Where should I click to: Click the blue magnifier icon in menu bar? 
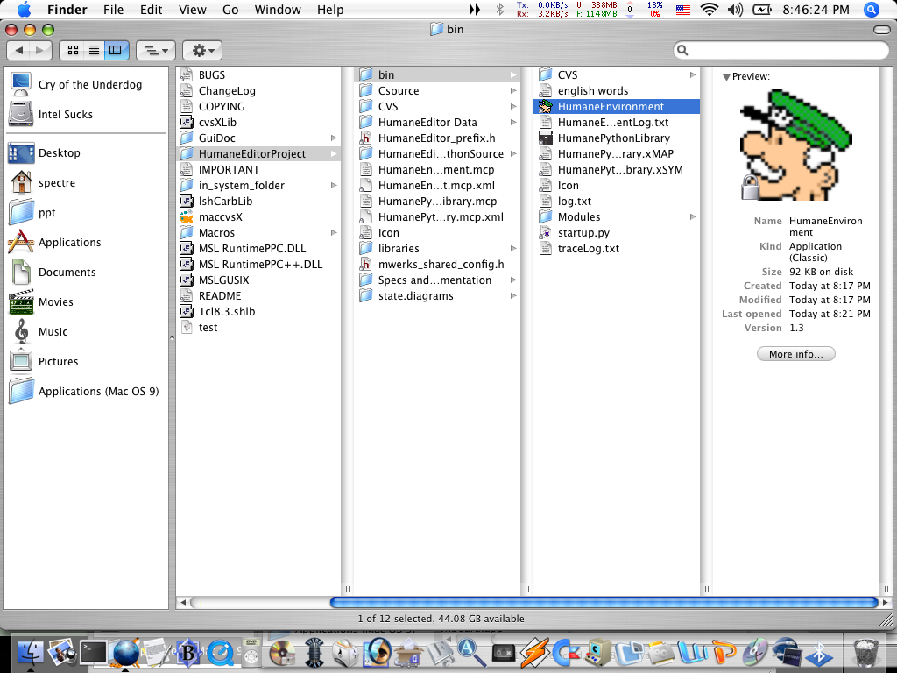tap(872, 9)
